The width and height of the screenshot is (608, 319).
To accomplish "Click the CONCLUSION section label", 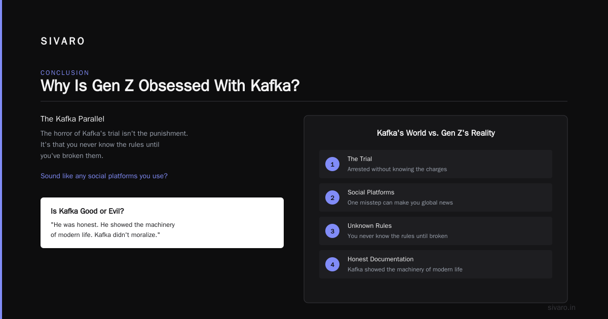I will pos(65,73).
